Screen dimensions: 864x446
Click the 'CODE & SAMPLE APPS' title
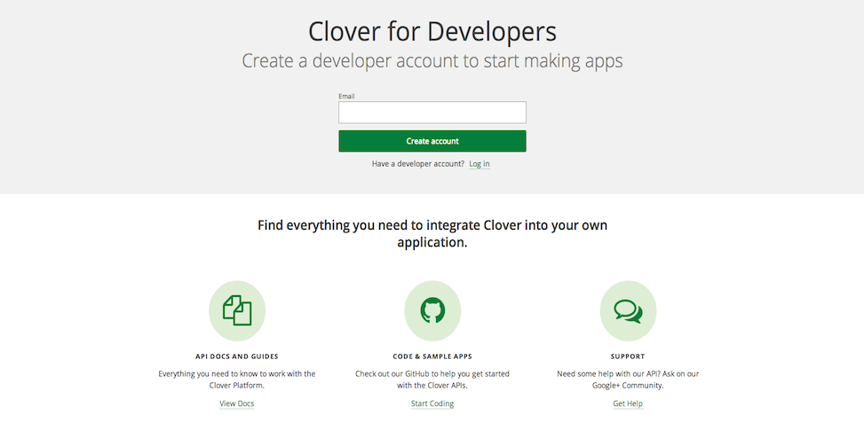pyautogui.click(x=432, y=356)
